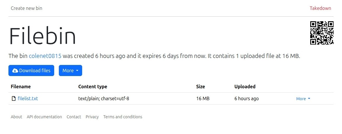Viewport: 342px width, 134px height.
Task: Click the Filename column header
Action: [x=21, y=87]
